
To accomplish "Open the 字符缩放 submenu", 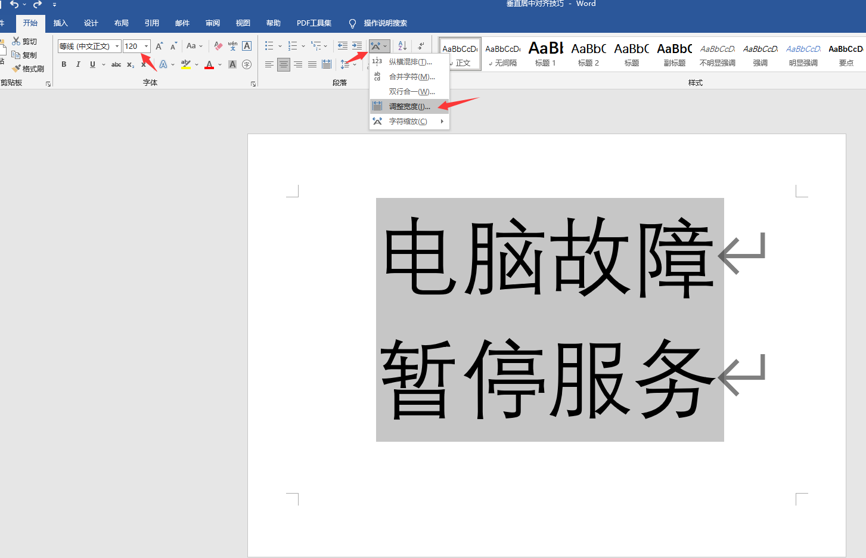I will click(409, 122).
